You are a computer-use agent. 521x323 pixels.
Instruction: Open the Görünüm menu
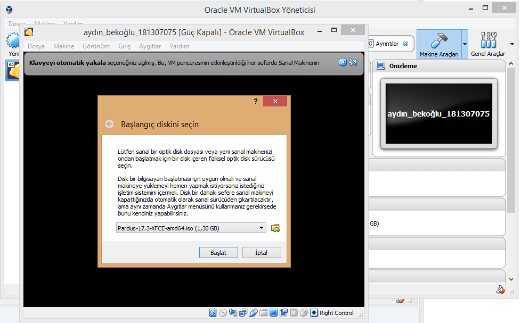[96, 46]
